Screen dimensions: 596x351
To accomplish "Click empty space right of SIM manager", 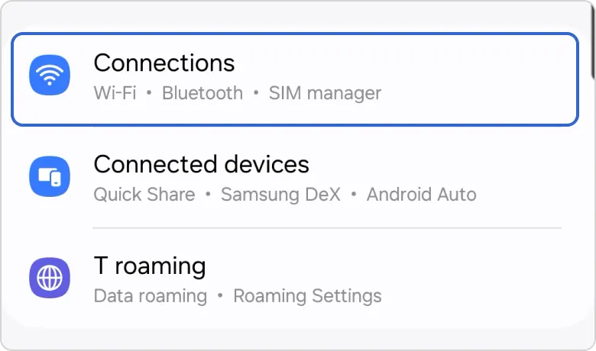I will point(474,93).
